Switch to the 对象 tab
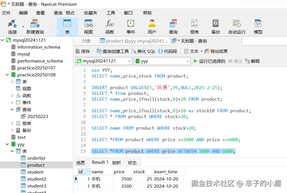 coord(86,41)
